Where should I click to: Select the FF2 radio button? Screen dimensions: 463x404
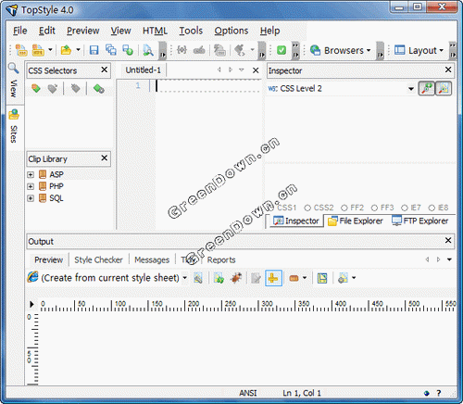click(344, 208)
